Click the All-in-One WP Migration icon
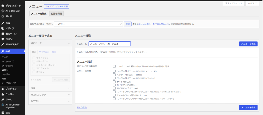The height and width of the screenshot is (115, 263). pos(3,105)
